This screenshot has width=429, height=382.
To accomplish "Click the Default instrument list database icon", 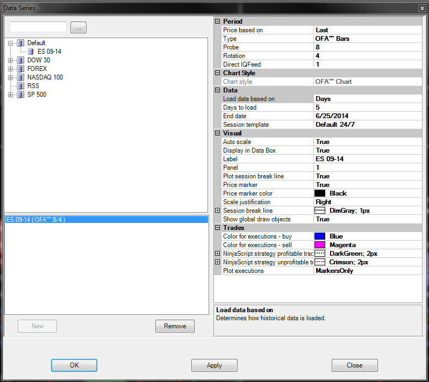I will [x=20, y=43].
